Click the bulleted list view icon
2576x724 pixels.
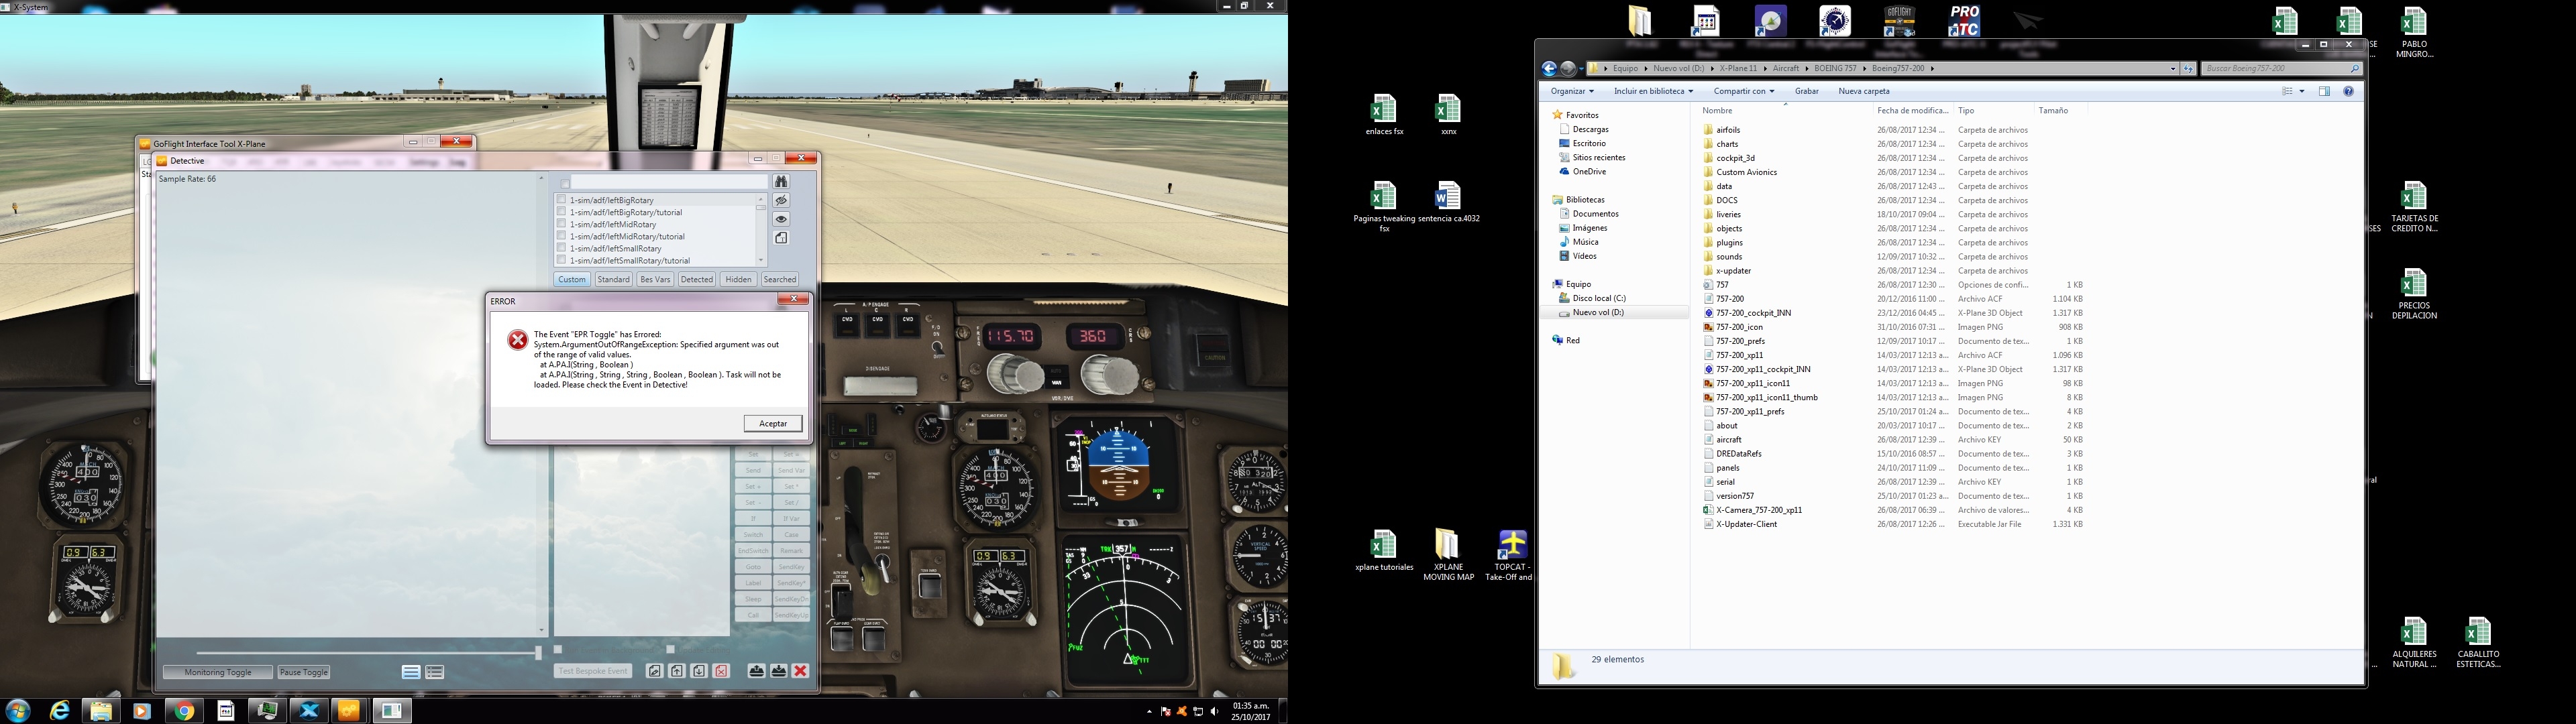pos(435,672)
